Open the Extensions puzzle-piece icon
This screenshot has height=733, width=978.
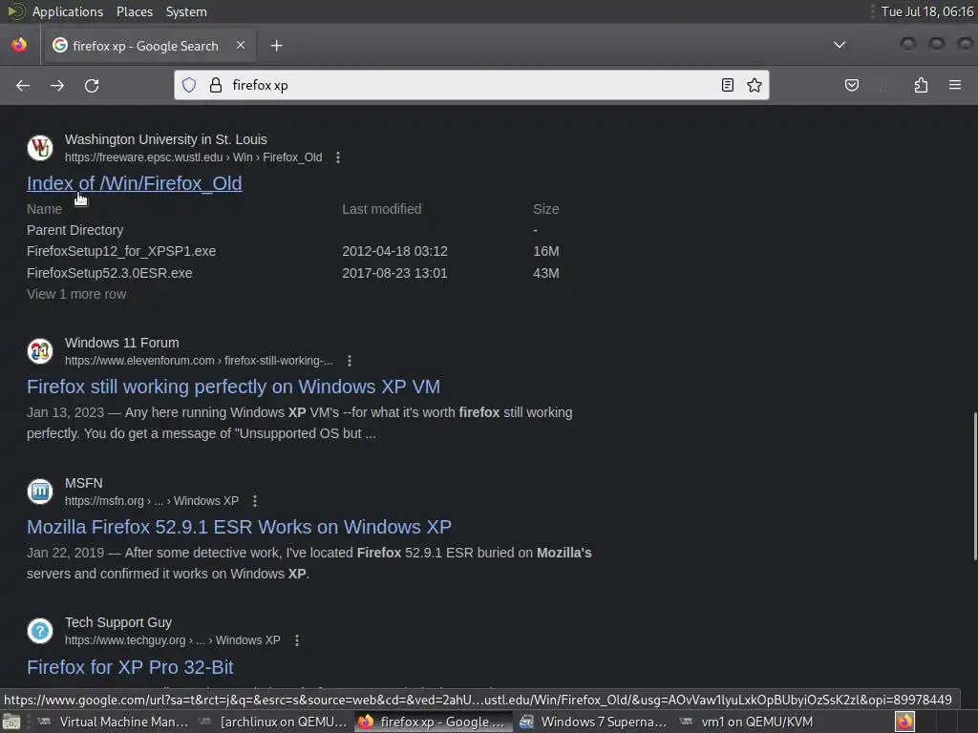(x=921, y=85)
